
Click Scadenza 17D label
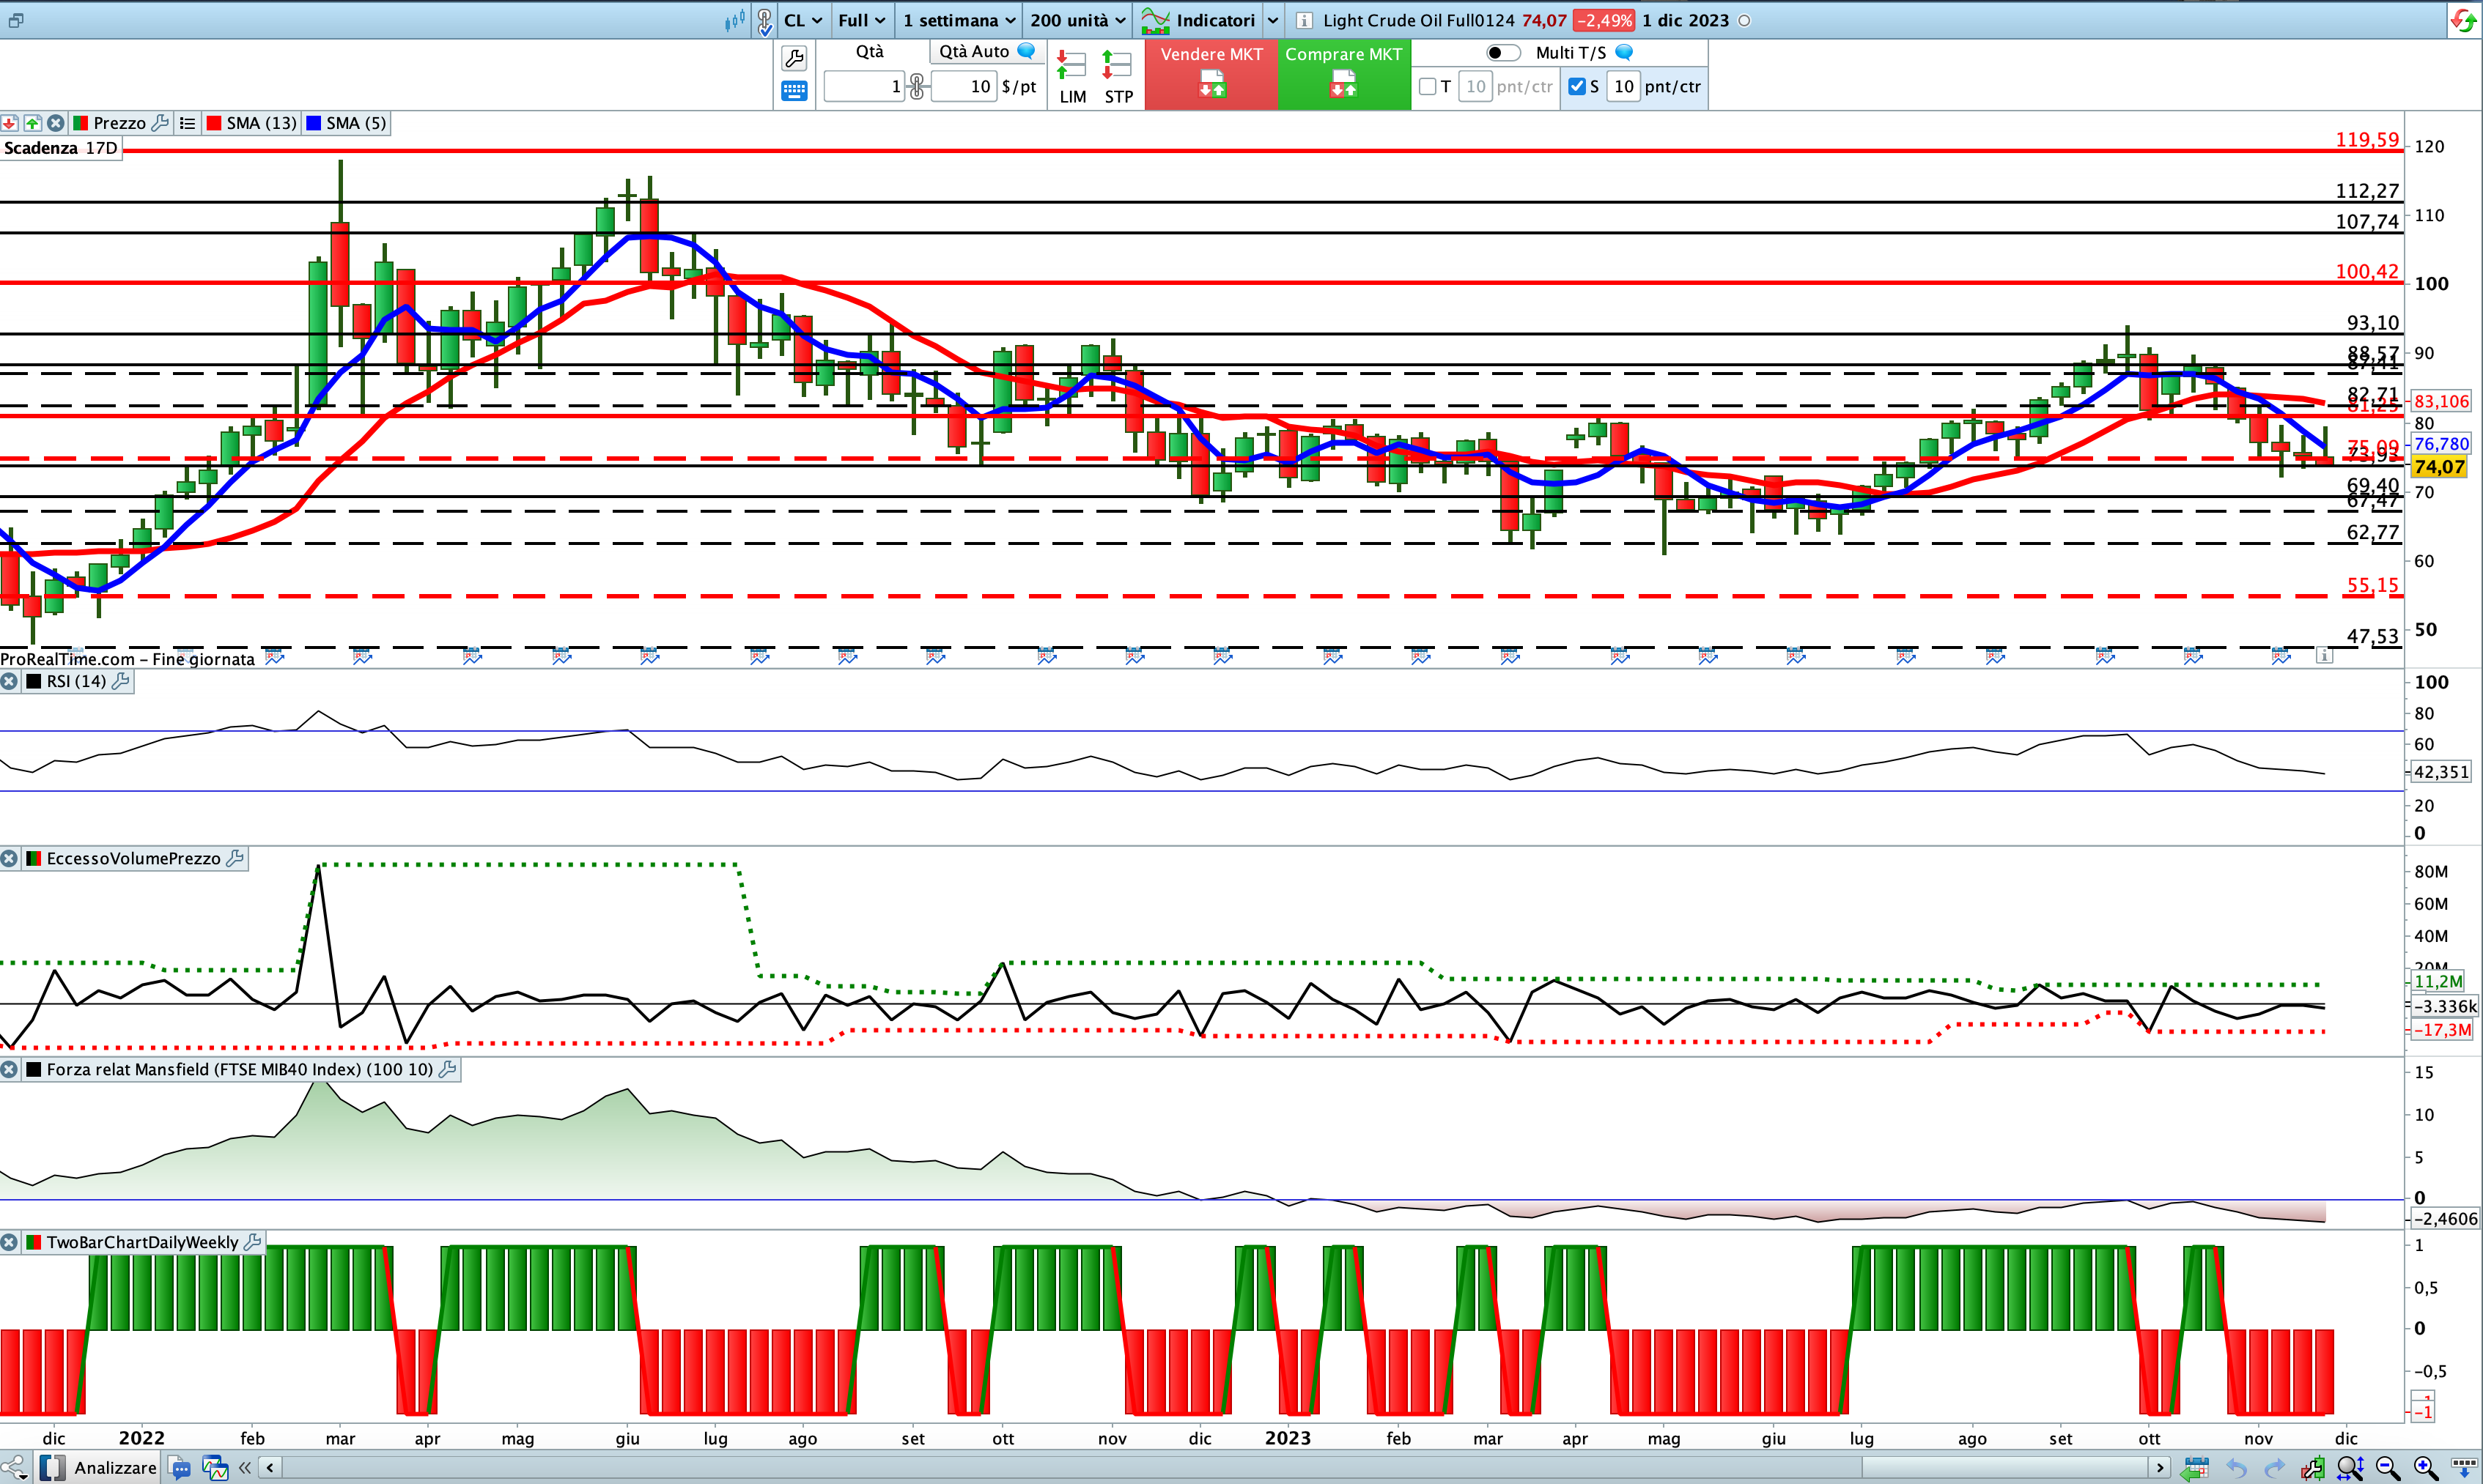(61, 148)
